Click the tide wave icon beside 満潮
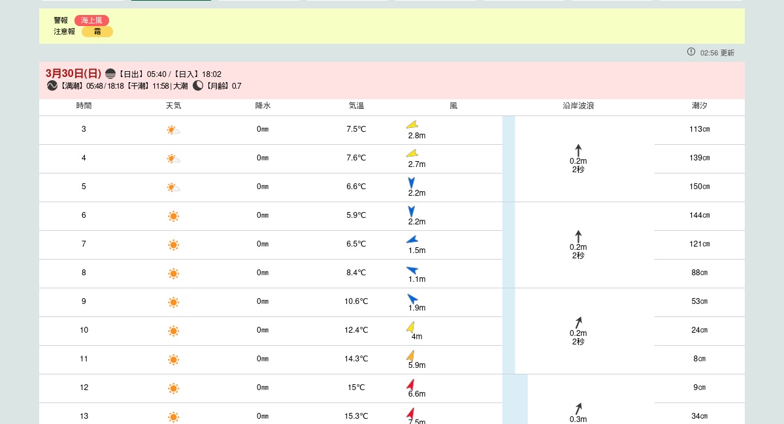The height and width of the screenshot is (424, 784). (x=52, y=85)
